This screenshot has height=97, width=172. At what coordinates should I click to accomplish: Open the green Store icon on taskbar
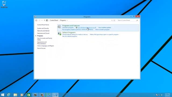click(28, 95)
